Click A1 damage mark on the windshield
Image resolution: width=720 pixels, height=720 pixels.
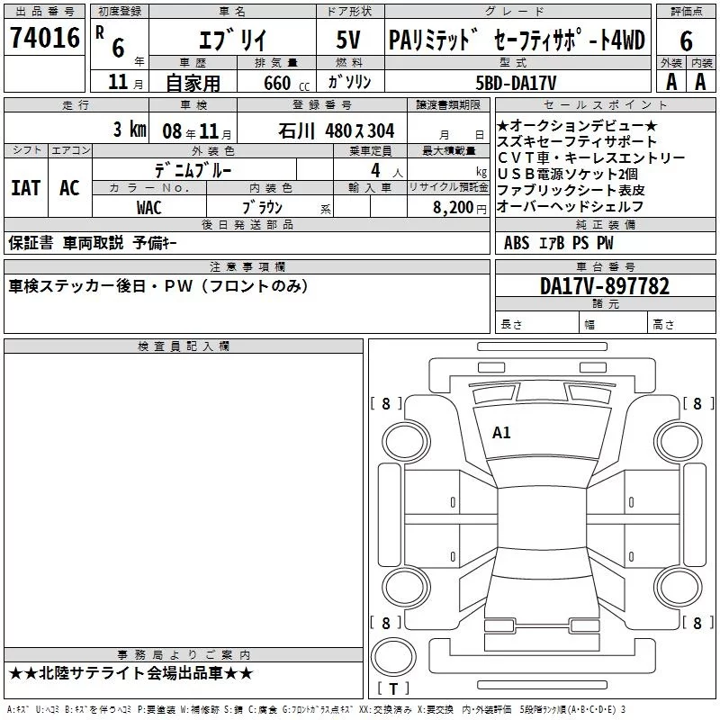501,433
